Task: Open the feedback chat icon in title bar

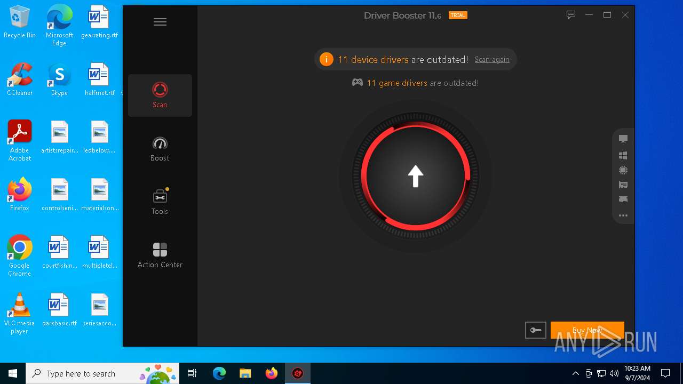Action: click(x=571, y=15)
